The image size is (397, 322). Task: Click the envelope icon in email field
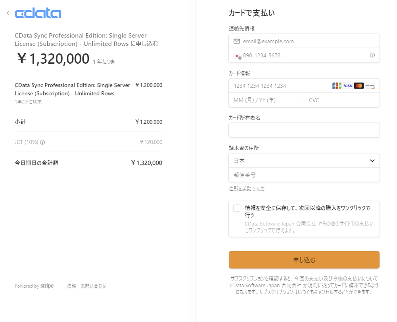pyautogui.click(x=237, y=41)
